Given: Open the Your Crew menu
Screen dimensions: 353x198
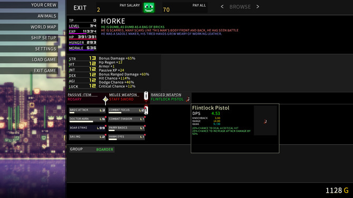Looking at the screenshot, I should point(29,5).
